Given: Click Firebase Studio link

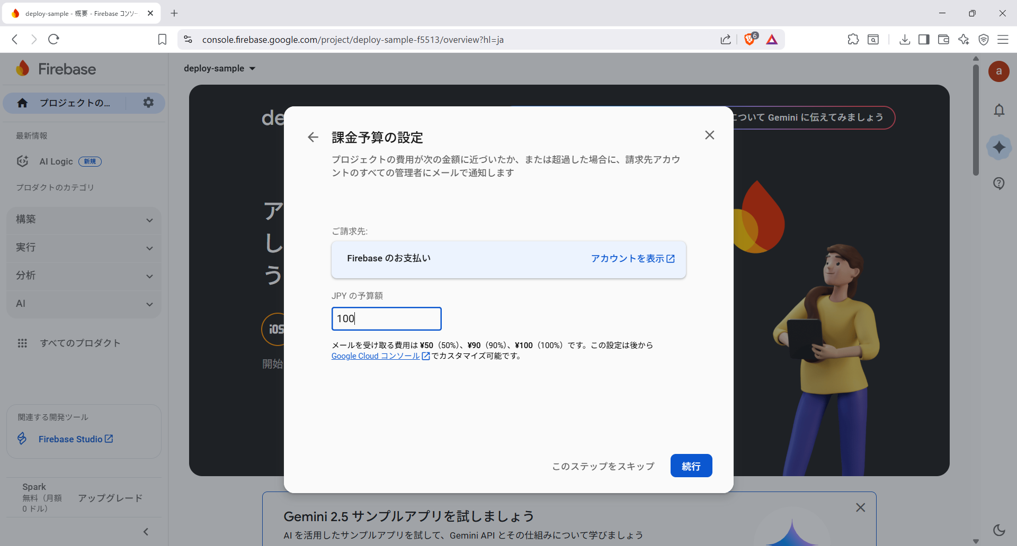Looking at the screenshot, I should [76, 439].
